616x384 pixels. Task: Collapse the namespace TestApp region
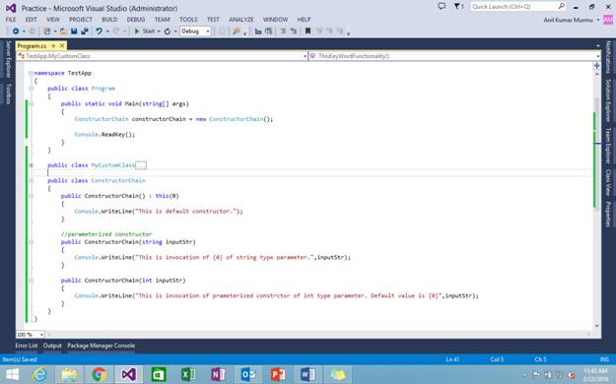[31, 73]
